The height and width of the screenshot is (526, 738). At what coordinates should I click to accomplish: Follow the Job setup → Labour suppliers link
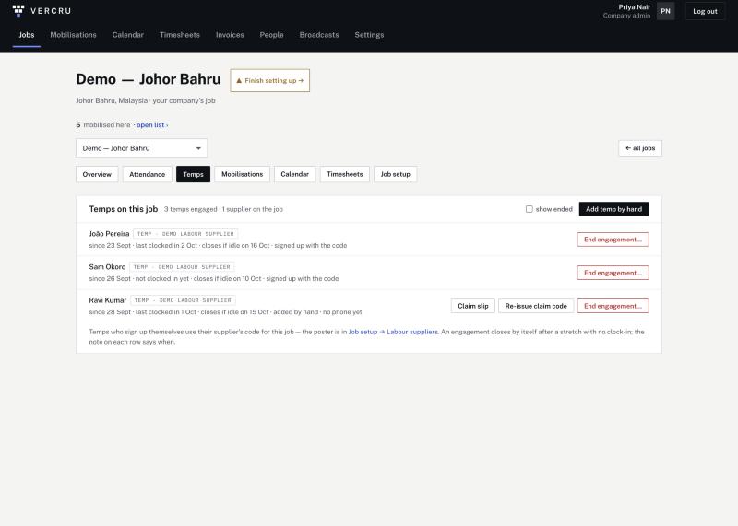coord(393,332)
